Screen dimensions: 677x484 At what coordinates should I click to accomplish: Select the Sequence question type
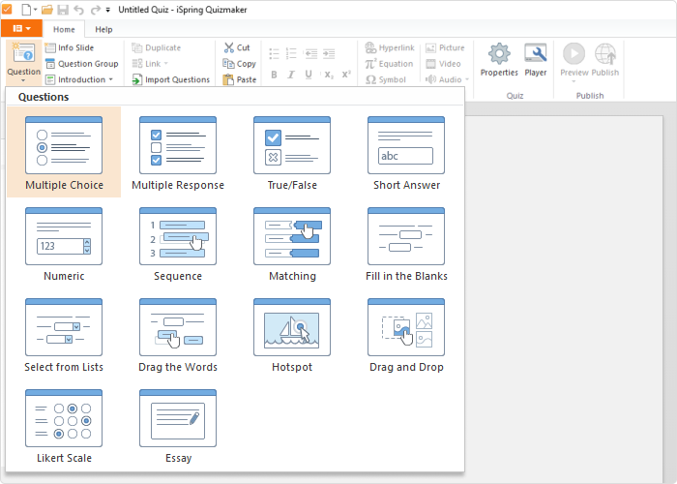click(178, 244)
